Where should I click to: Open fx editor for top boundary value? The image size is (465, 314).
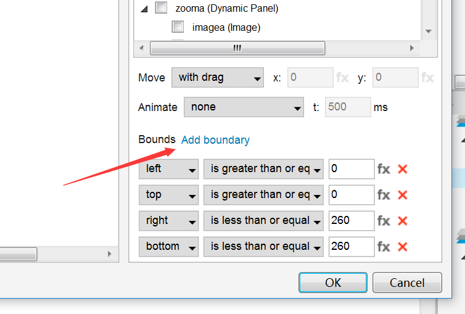click(x=384, y=195)
